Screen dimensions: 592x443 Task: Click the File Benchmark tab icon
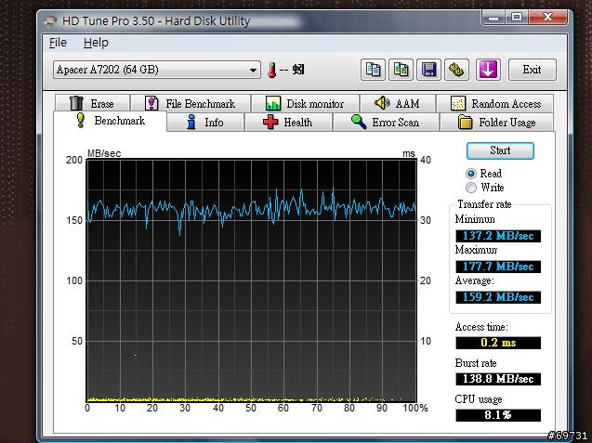click(x=151, y=103)
